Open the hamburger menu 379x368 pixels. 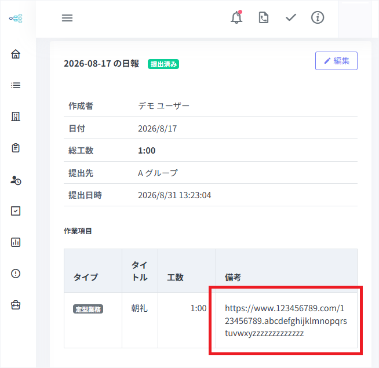pyautogui.click(x=67, y=18)
